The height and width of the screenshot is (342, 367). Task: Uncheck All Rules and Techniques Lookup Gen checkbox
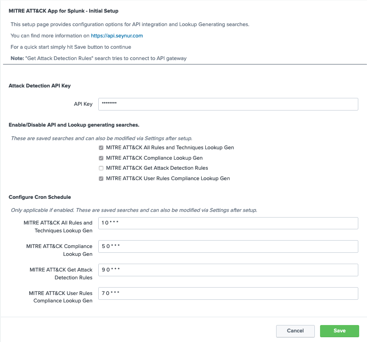101,148
